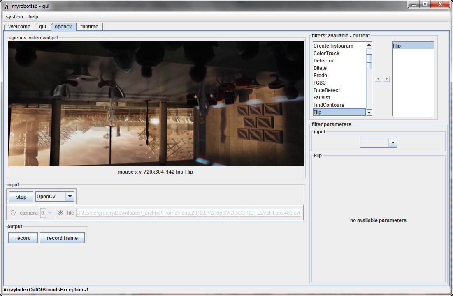453x296 pixels.
Task: Click the myrobotlab app icon in title bar
Action: point(6,6)
